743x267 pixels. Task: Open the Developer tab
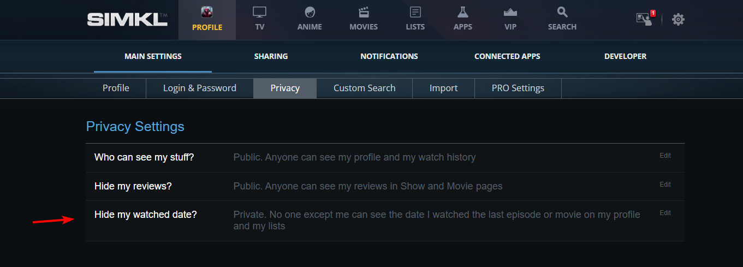pos(625,56)
